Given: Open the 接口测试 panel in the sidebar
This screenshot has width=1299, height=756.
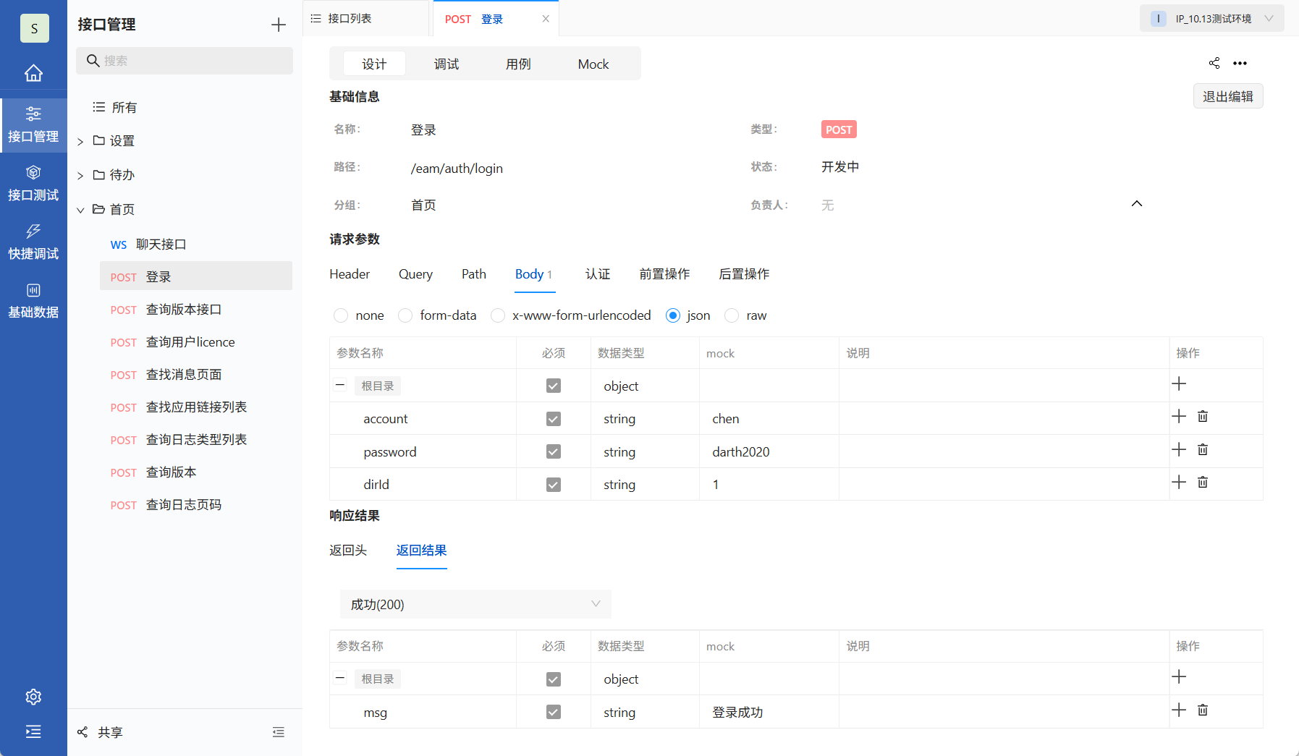Looking at the screenshot, I should coord(33,182).
